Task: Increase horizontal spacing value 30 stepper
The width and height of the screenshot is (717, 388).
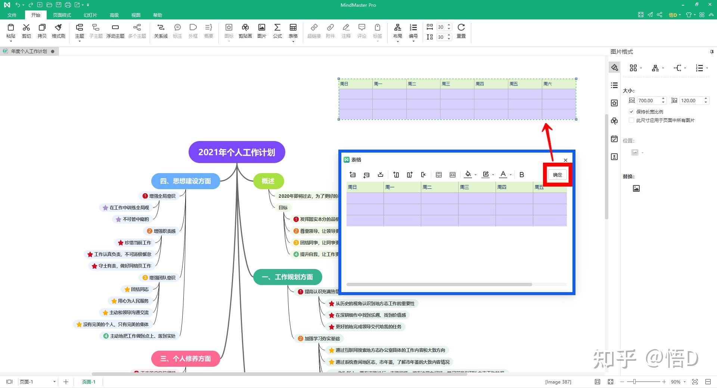Action: pyautogui.click(x=449, y=25)
